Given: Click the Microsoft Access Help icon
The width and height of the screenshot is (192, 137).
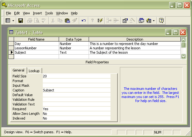Looking at the screenshot, I should (161, 21).
